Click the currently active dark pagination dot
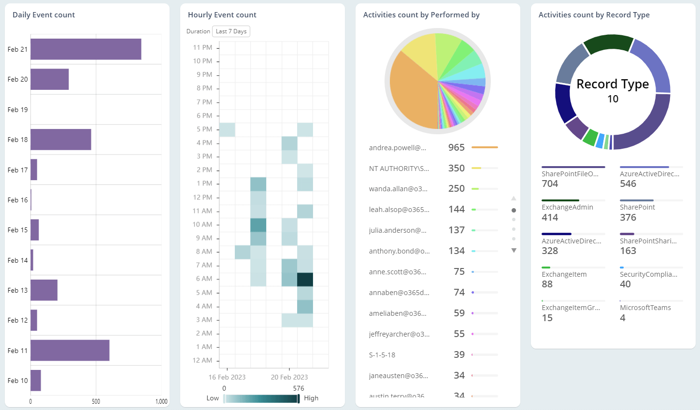The width and height of the screenshot is (700, 410). (x=514, y=210)
